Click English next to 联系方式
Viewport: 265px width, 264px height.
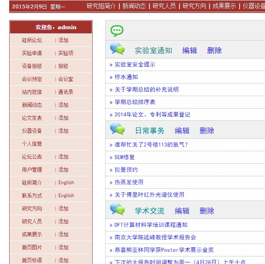point(66,195)
